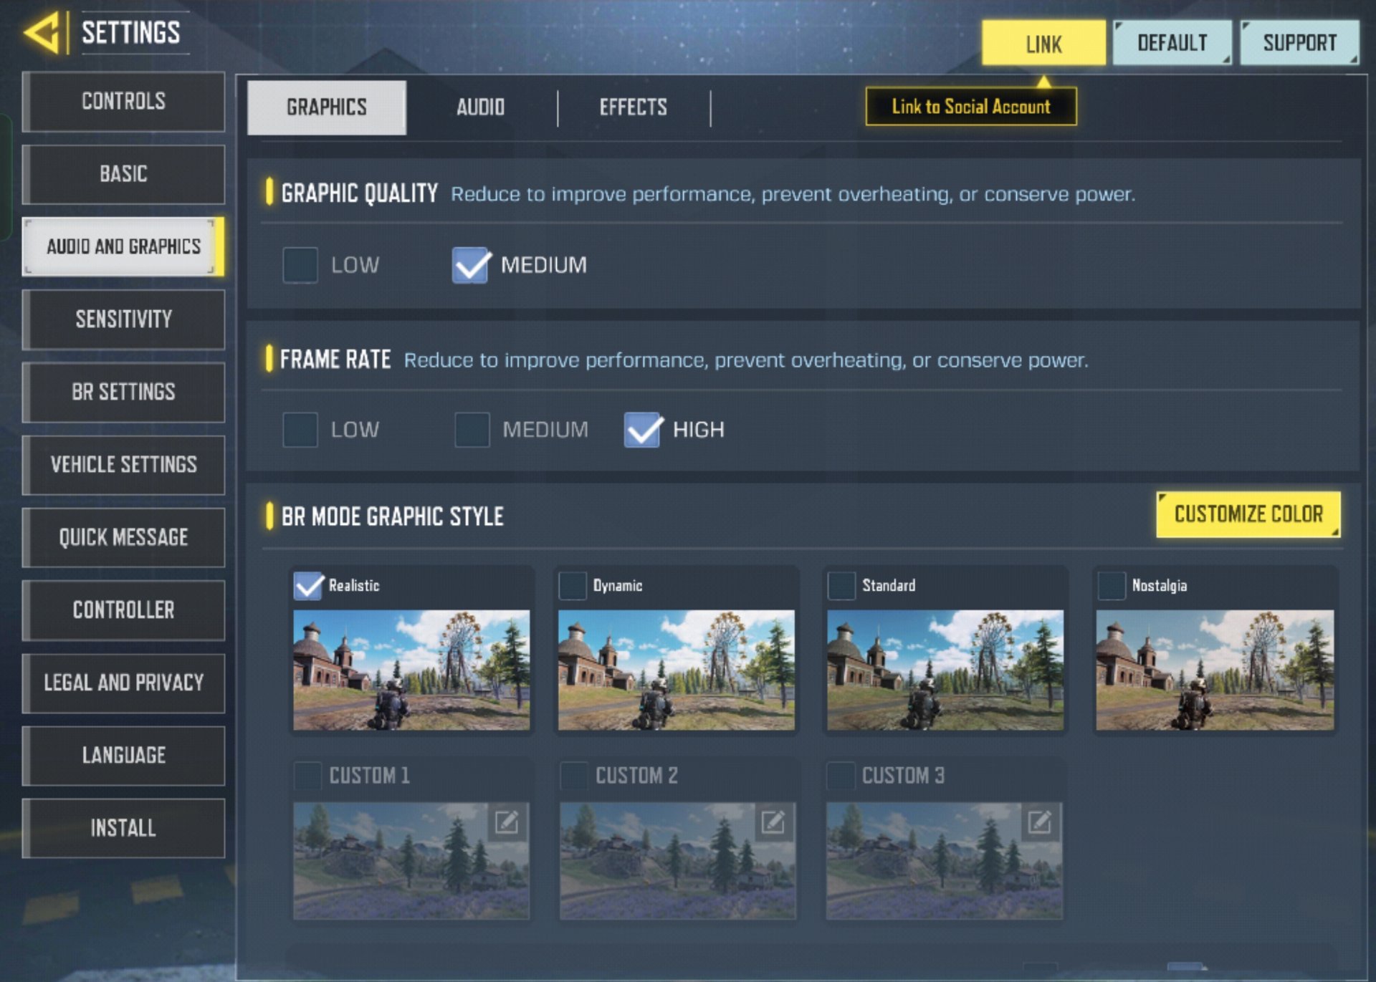Open the Sensitivity settings section
This screenshot has height=982, width=1376.
(x=123, y=319)
